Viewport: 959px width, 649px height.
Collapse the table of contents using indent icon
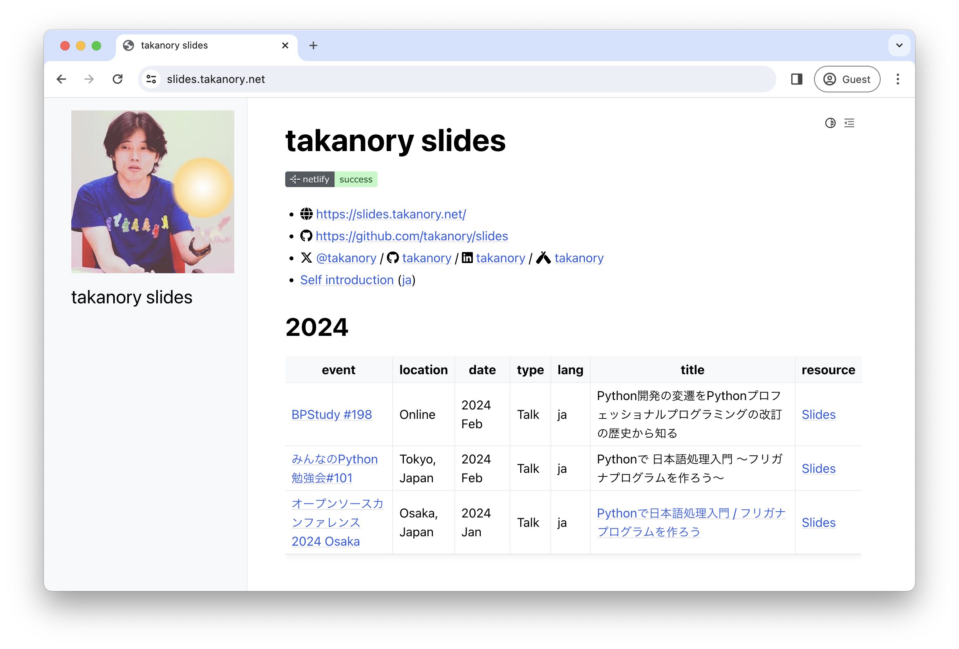tap(849, 123)
